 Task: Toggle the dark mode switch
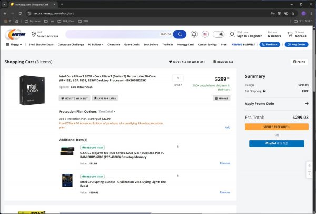219,34
